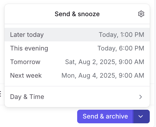Select Mon, Aug 4, 2025, 9:00 AM
The width and height of the screenshot is (156, 127).
[x=103, y=75]
